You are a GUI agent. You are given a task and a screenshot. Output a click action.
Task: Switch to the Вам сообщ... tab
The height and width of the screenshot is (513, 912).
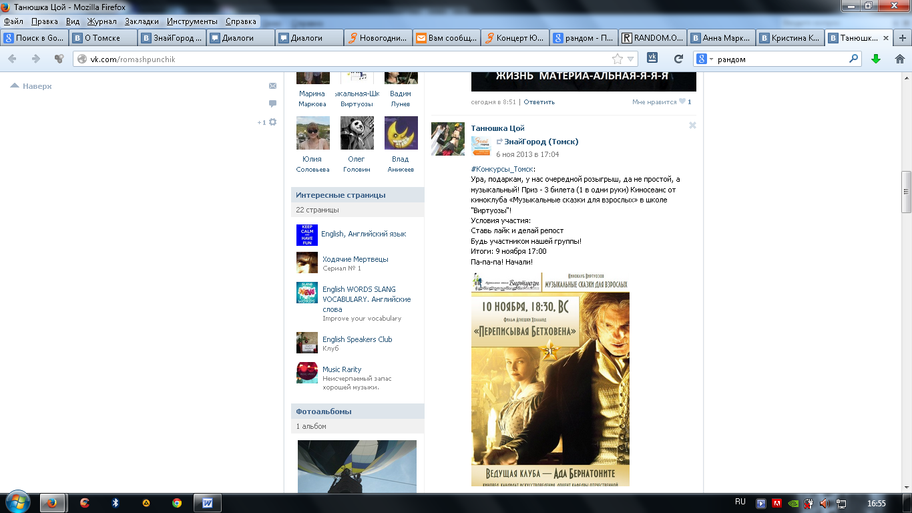(447, 38)
